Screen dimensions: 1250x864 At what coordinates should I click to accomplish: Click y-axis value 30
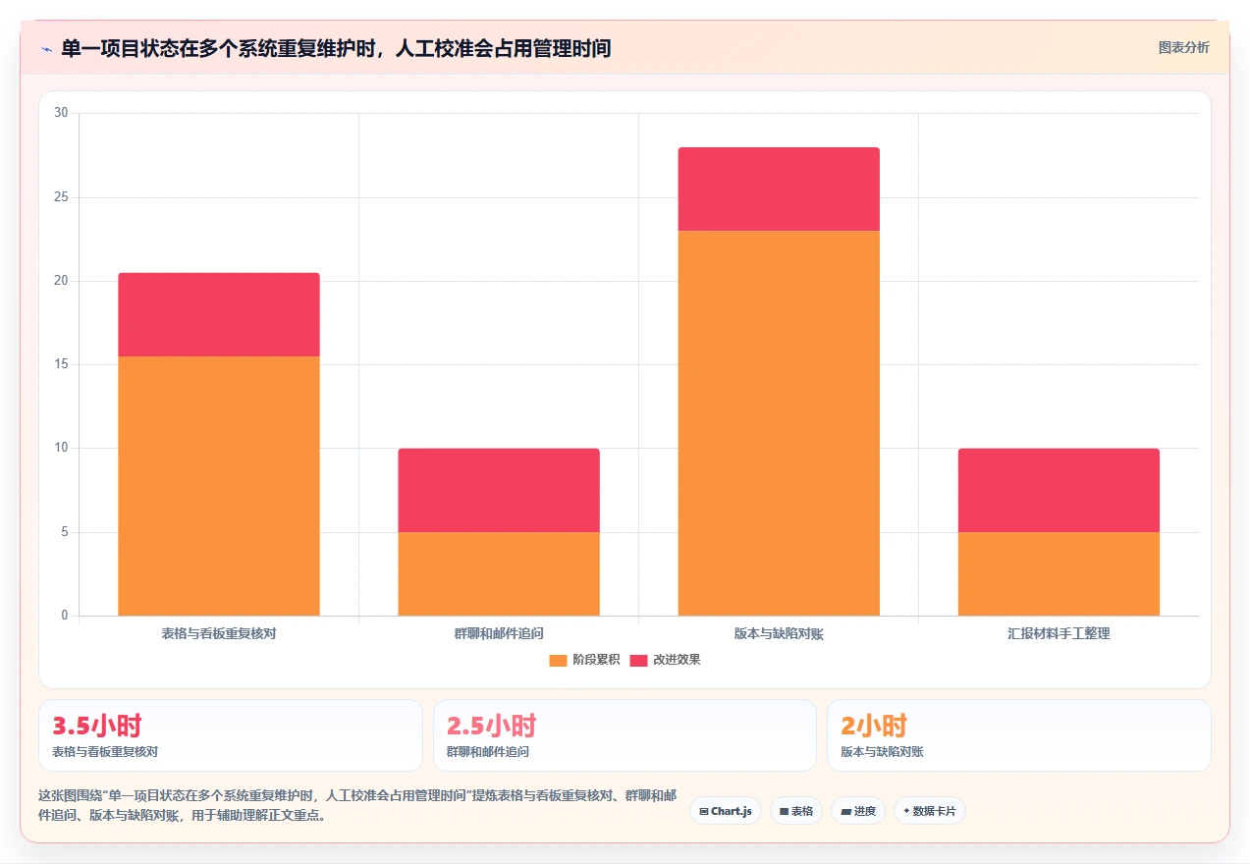[61, 113]
